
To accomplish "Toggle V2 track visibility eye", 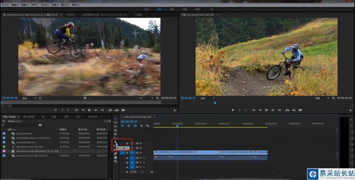I will pos(140,148).
